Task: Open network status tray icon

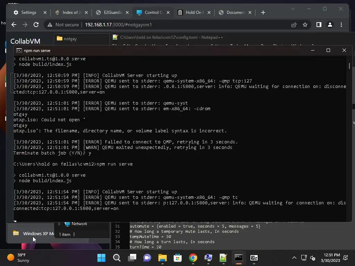Action: (x=304, y=258)
